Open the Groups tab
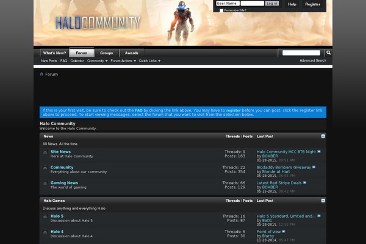This screenshot has width=366, height=244. pos(106,53)
